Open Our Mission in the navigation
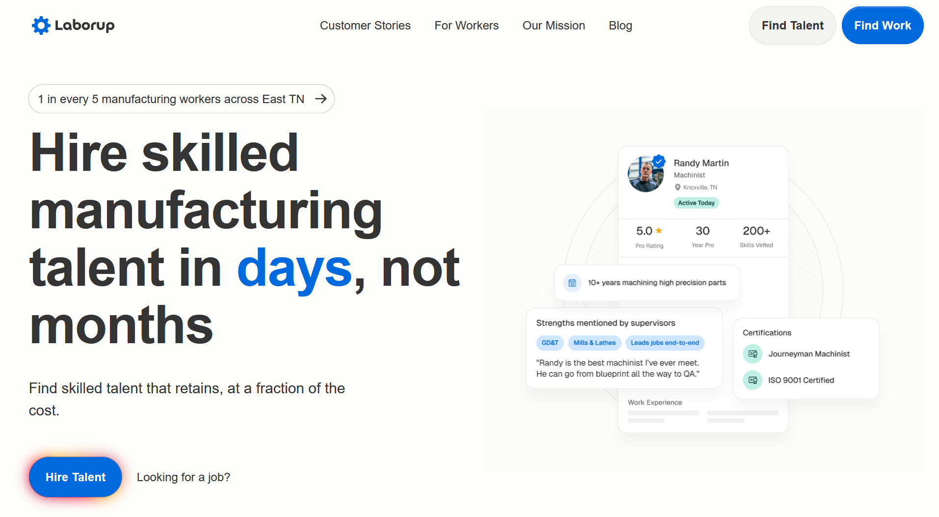 (x=553, y=26)
